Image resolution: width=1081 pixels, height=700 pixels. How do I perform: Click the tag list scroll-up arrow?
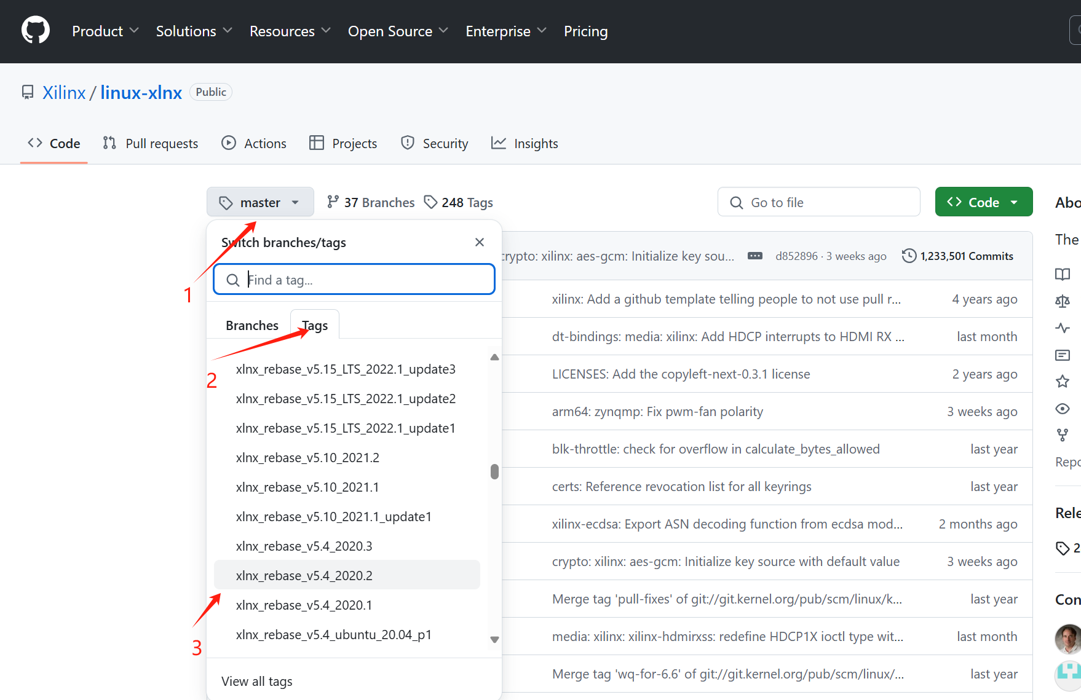click(494, 357)
